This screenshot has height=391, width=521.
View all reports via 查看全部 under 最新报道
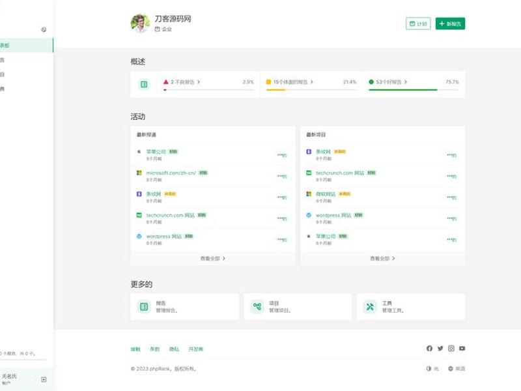click(x=213, y=258)
